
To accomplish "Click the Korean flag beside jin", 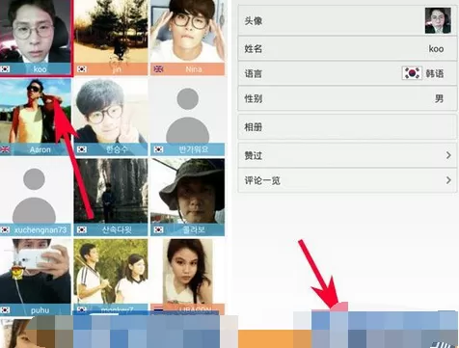I will (x=82, y=69).
